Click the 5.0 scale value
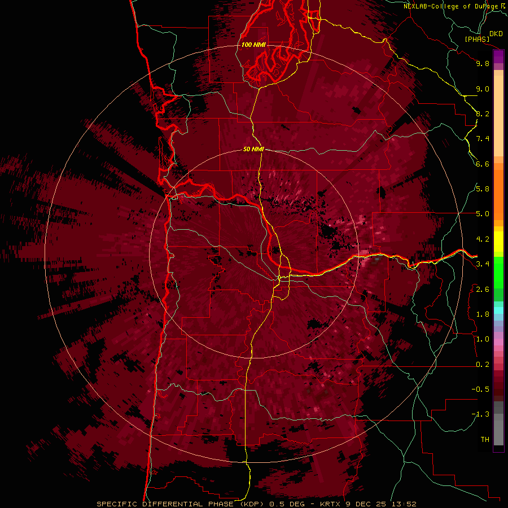This screenshot has height=508, width=508. point(483,214)
